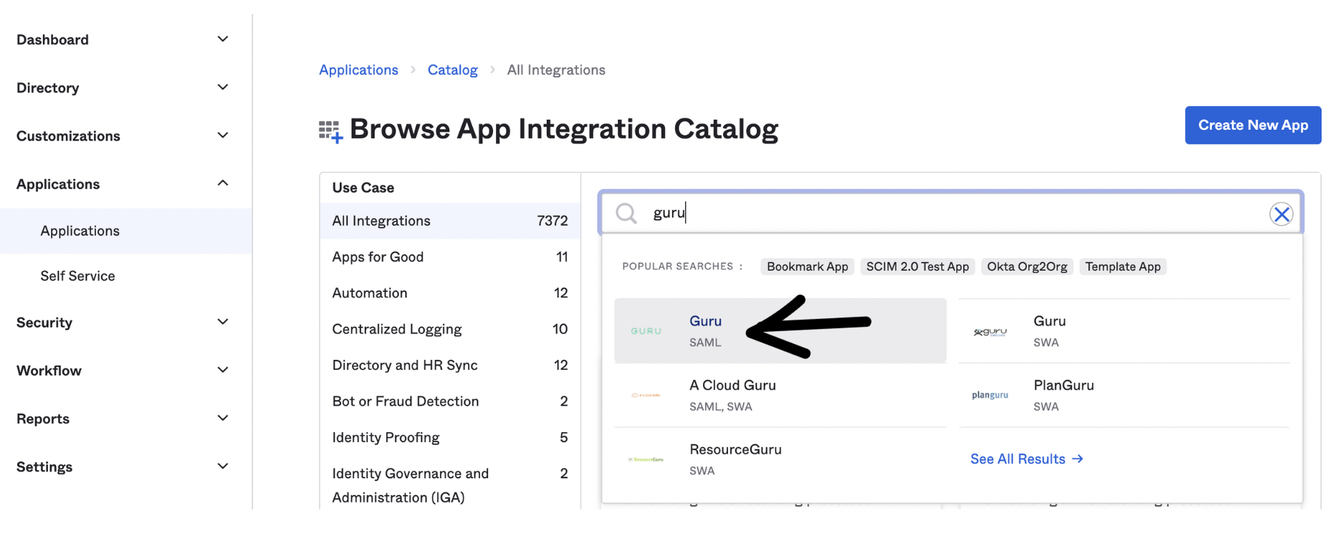1330x539 pixels.
Task: Select the Okta Org2Org popular search
Action: [1027, 267]
